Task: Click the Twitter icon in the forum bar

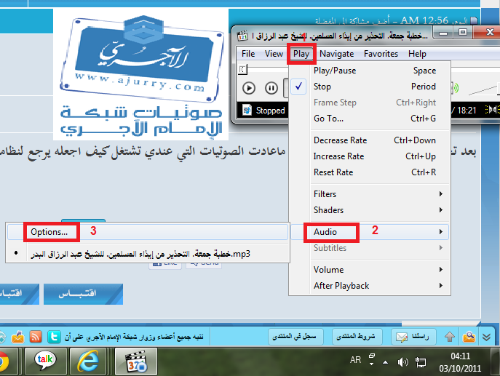Action: 53,337
